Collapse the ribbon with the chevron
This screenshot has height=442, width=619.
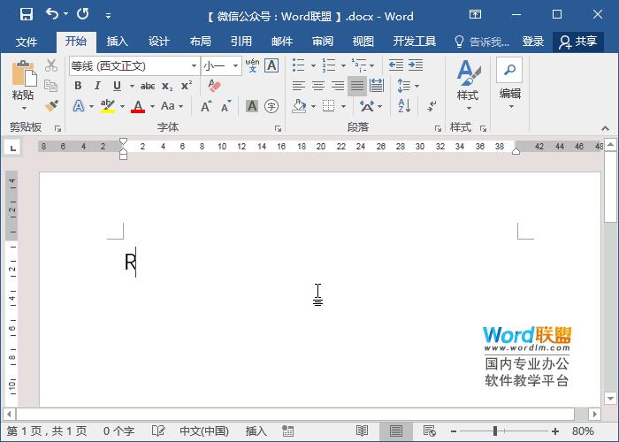click(x=605, y=128)
